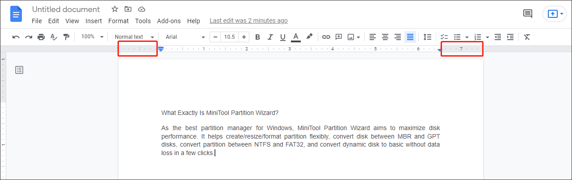Clear formatting from the text

[527, 37]
